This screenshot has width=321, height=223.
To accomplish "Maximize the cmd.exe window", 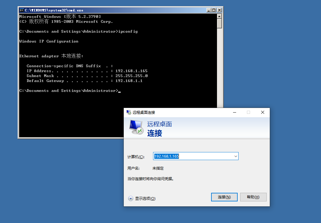I will [x=214, y=10].
